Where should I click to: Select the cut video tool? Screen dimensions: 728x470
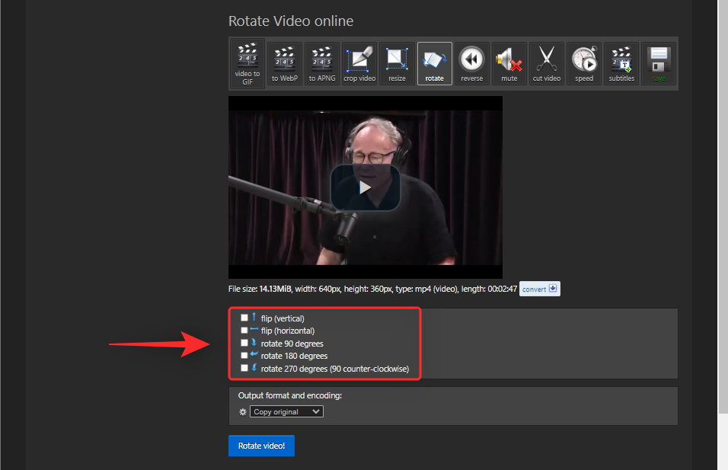click(547, 64)
